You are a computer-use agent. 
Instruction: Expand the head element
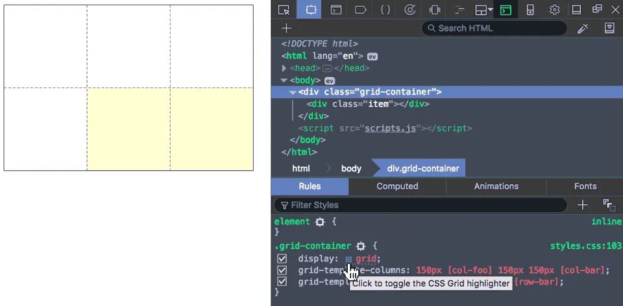(x=284, y=68)
